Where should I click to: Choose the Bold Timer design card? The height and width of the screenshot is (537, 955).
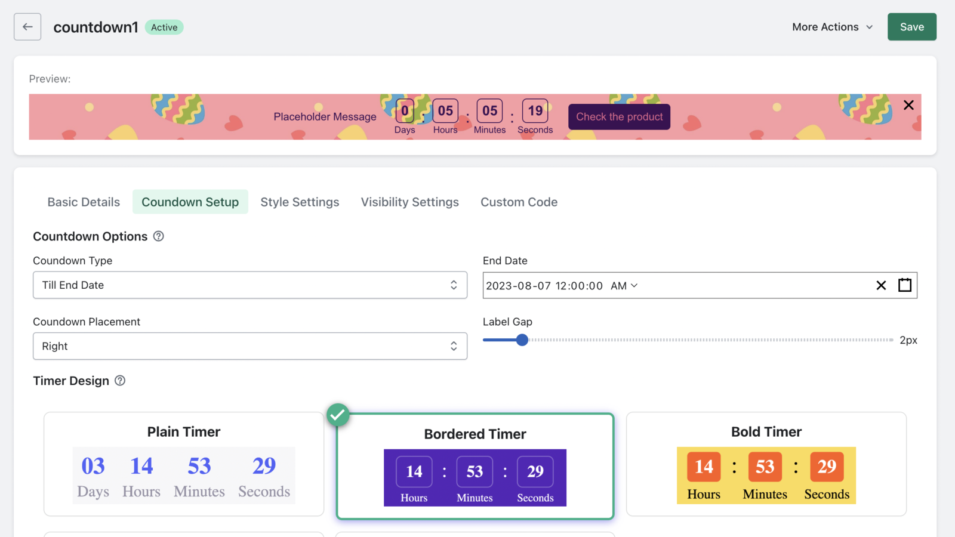[766, 464]
